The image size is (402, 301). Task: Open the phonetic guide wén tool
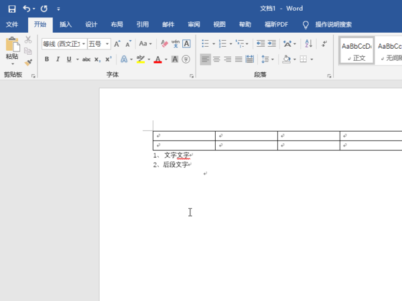pos(176,43)
